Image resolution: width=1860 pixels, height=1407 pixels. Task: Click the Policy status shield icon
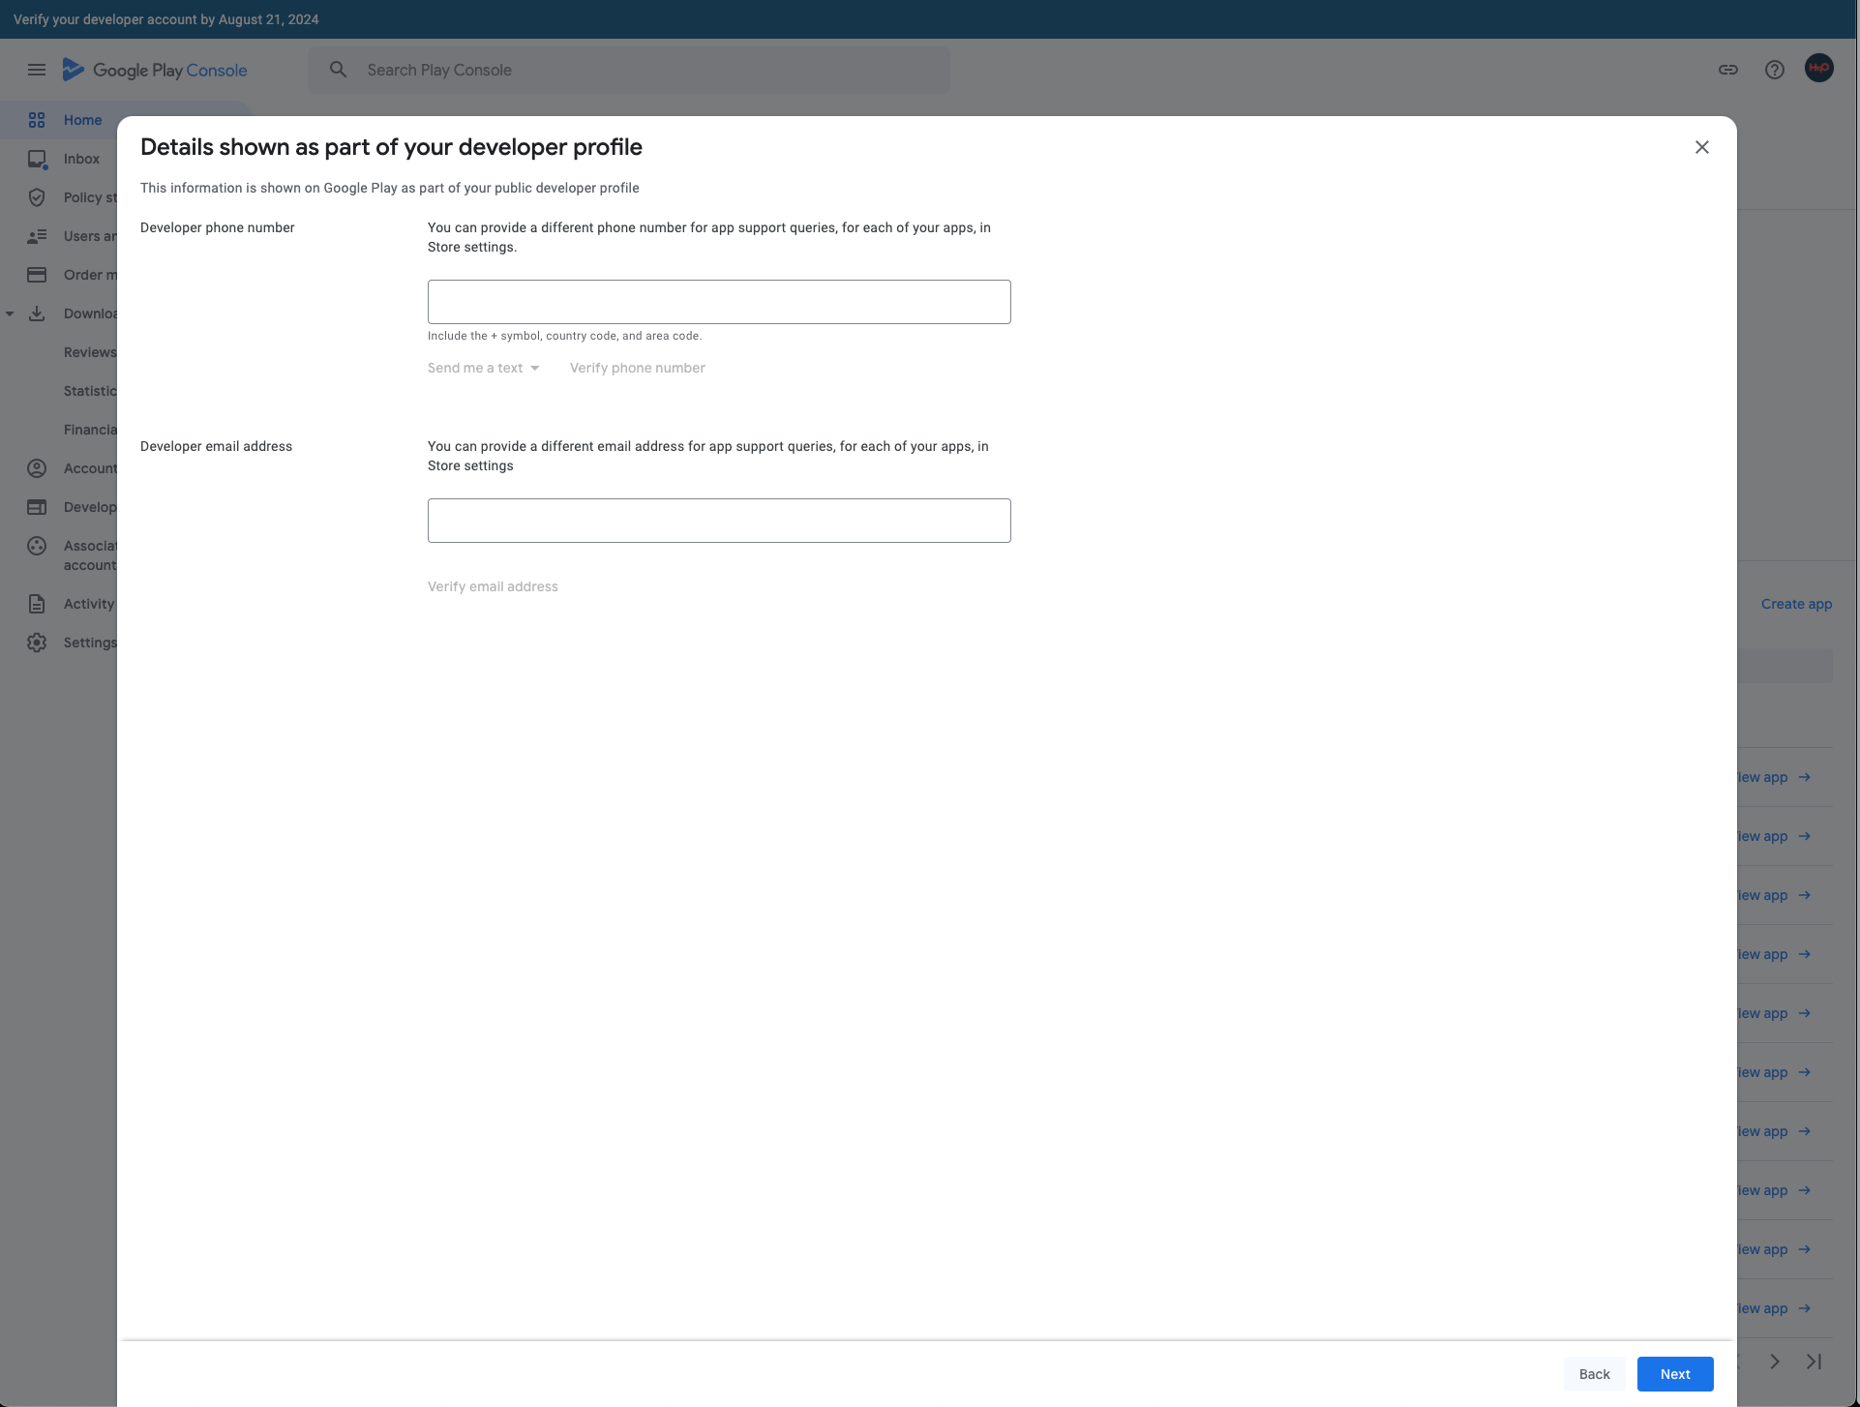pos(37,197)
